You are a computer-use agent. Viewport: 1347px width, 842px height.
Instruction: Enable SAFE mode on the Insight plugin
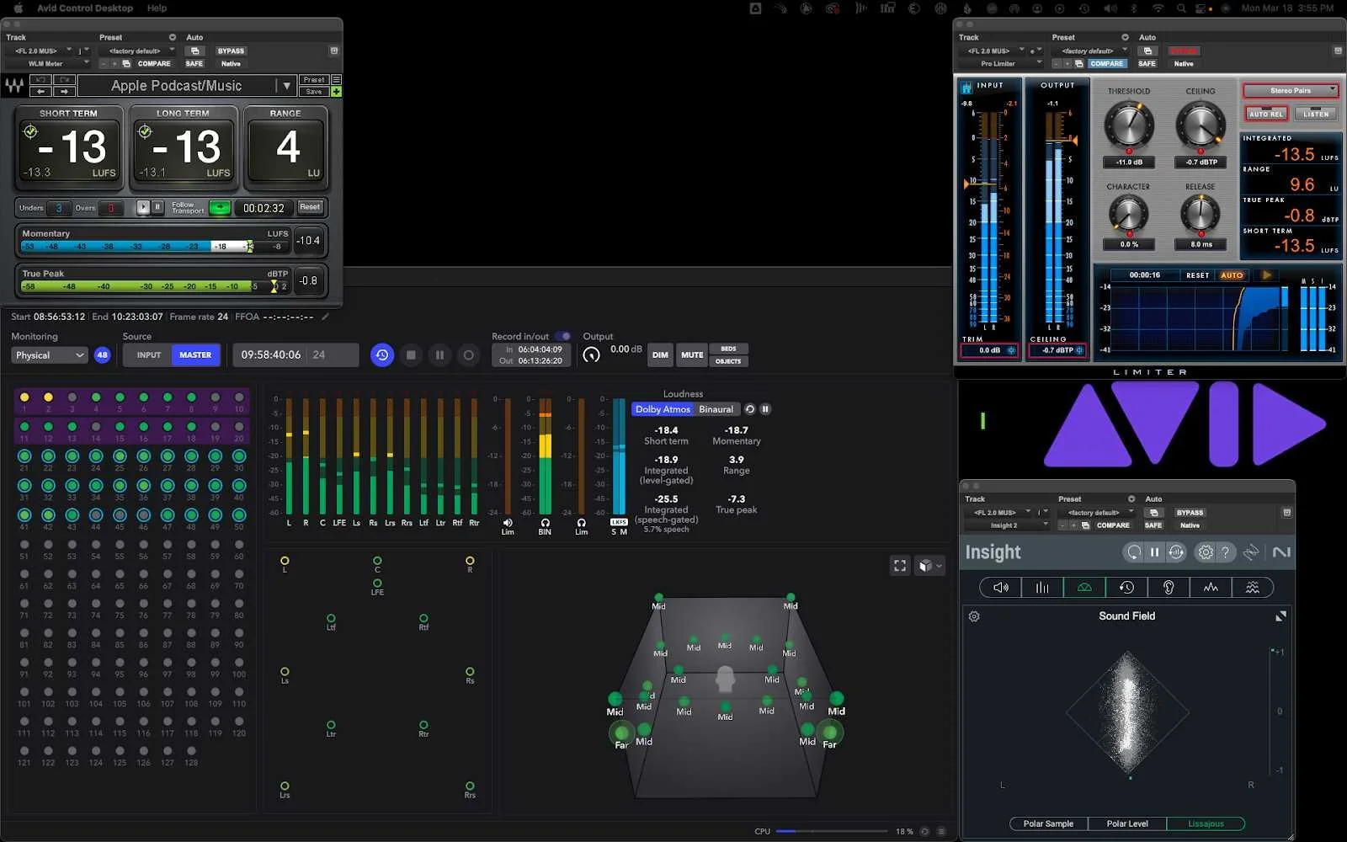[x=1153, y=525]
